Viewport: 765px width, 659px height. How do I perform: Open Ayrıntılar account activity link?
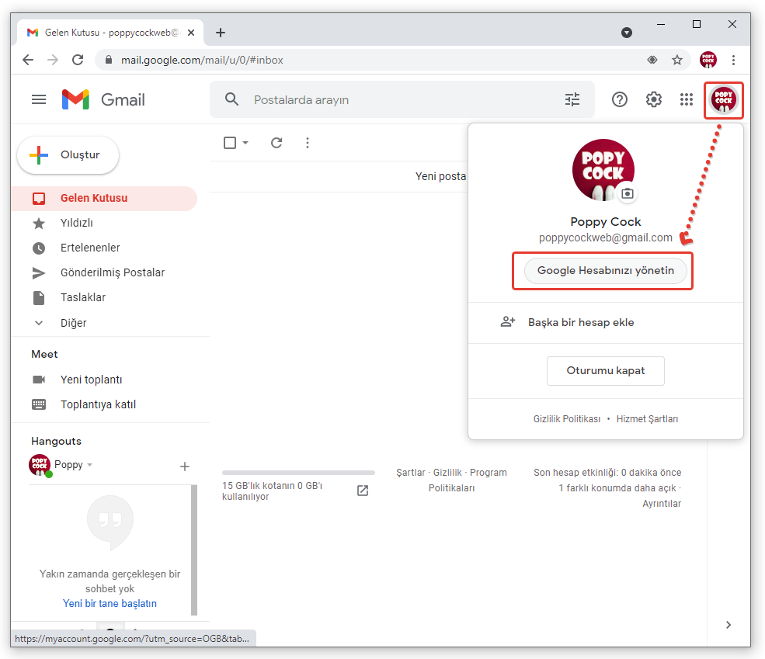[662, 504]
